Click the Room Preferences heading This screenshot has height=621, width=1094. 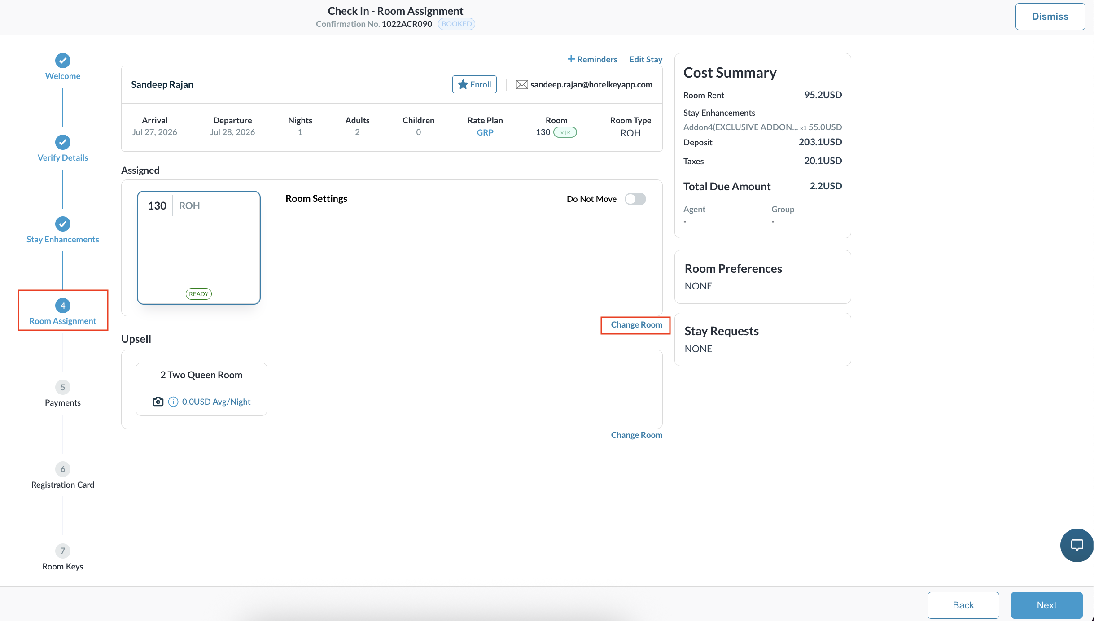coord(733,268)
